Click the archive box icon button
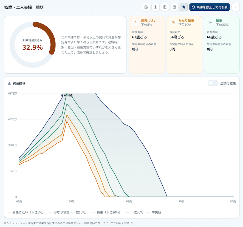 [x=174, y=7]
